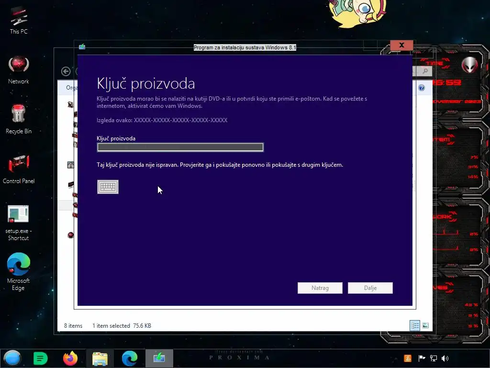Click '8 items' in Explorer status bar

tap(73, 326)
